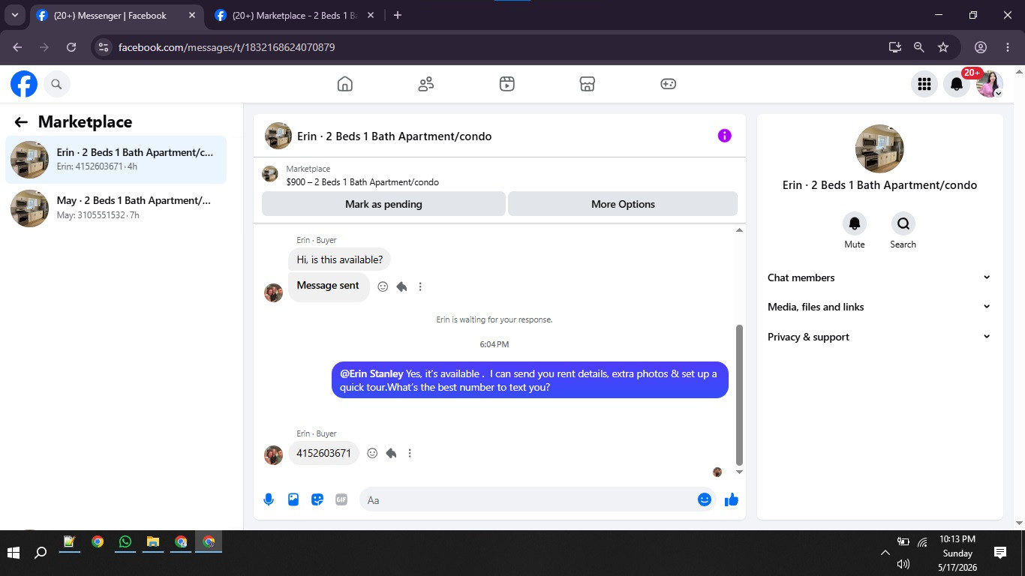This screenshot has width=1025, height=576.
Task: Open the Friends icon in top bar
Action: [x=426, y=84]
